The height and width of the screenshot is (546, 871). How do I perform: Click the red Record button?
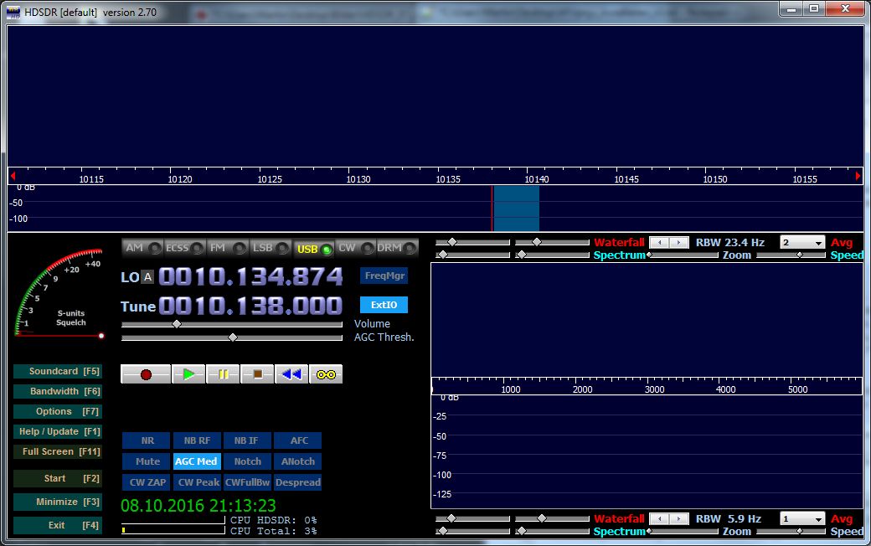tap(146, 374)
